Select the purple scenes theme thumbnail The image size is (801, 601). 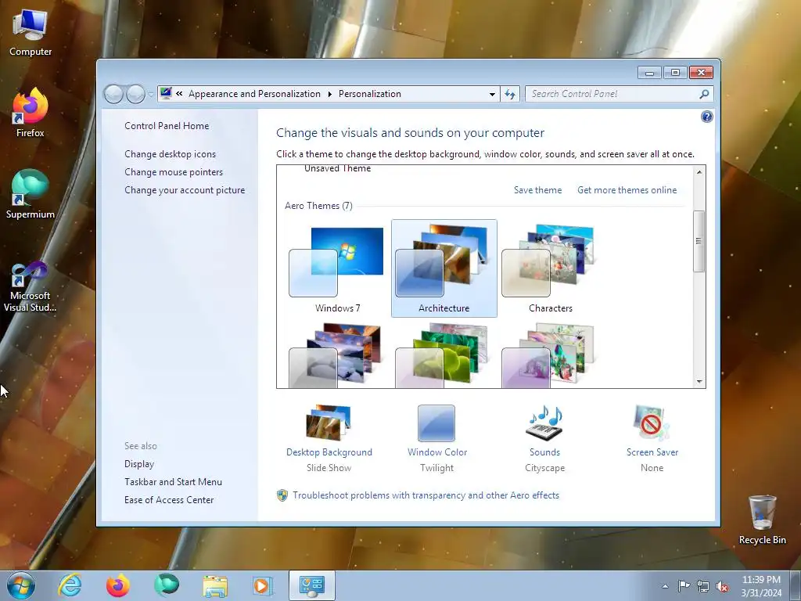(x=550, y=354)
